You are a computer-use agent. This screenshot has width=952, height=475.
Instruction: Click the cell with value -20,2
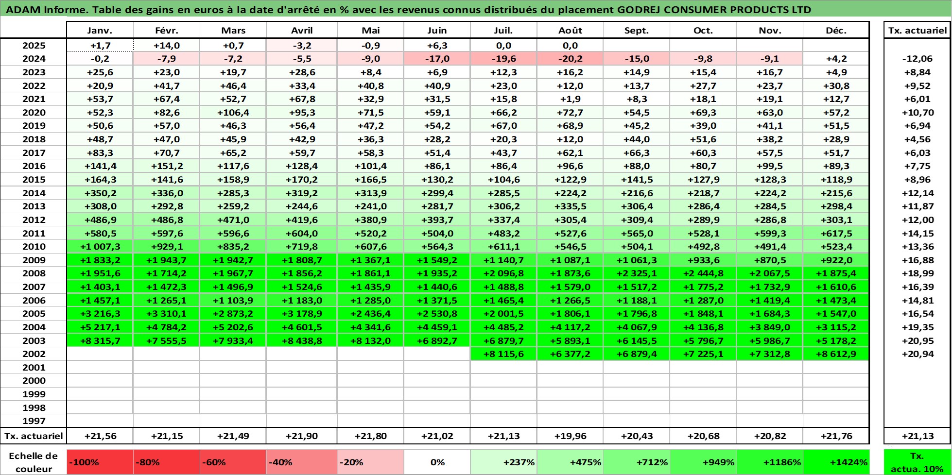(570, 58)
